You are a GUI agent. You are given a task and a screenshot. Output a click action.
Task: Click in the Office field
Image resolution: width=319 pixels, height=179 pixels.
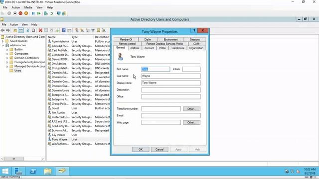171,96
